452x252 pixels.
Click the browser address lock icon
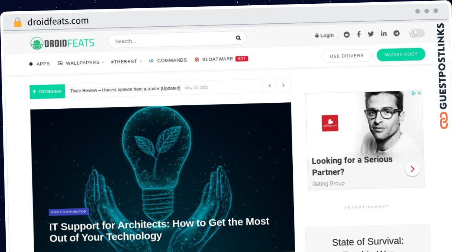[x=17, y=23]
